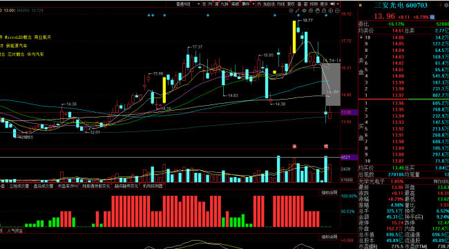Toggle the eye visibility icon on chart
Image resolution: width=449 pixels, height=249 pixels.
(304, 10)
